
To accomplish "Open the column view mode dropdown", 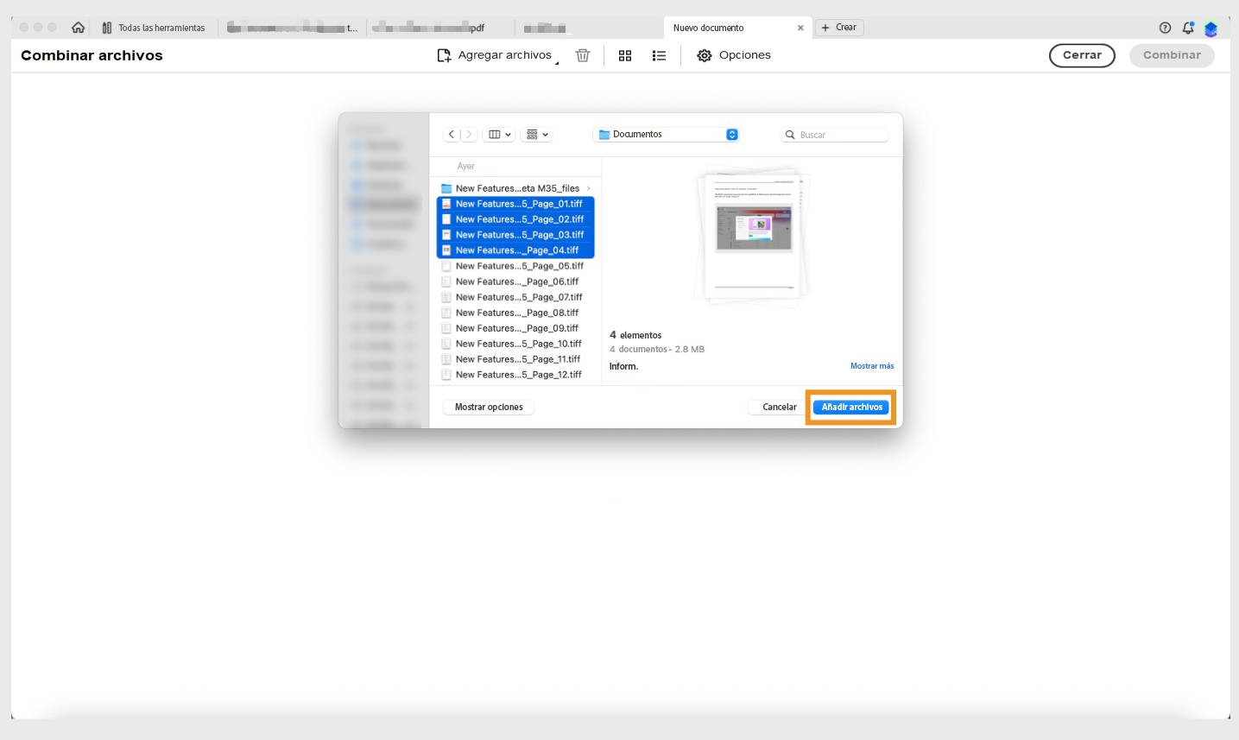I will coord(500,135).
